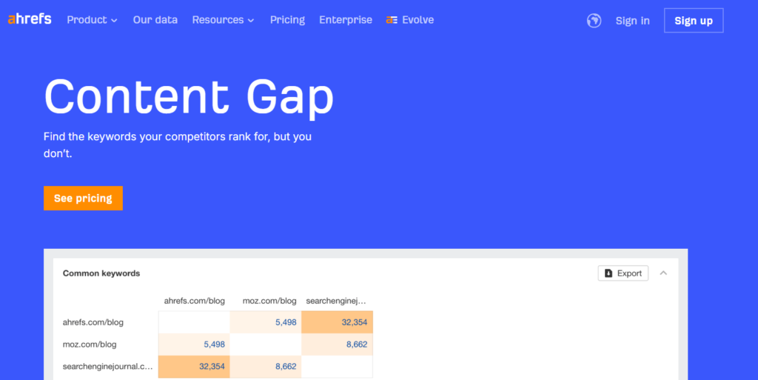This screenshot has width=758, height=380.
Task: Click the ahrefs.com/blog row label
Action: [x=93, y=322]
